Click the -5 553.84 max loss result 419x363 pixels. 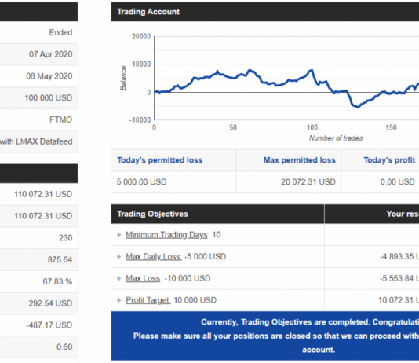(399, 278)
